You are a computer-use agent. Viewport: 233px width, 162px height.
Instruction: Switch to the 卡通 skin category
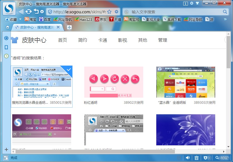102,40
